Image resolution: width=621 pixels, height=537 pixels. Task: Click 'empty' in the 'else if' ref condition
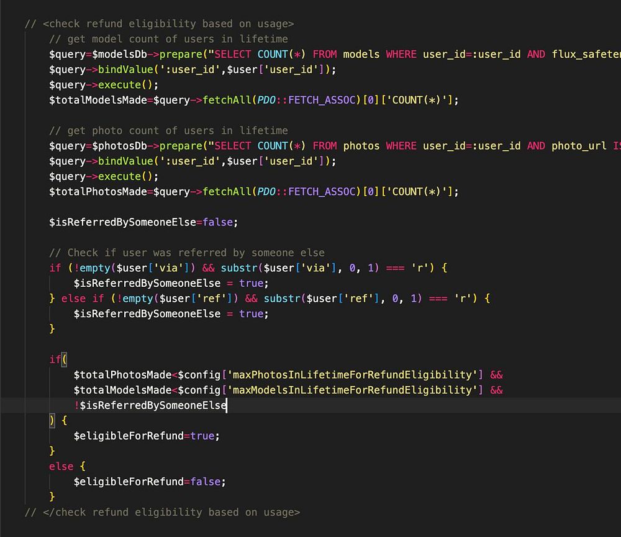[137, 299]
